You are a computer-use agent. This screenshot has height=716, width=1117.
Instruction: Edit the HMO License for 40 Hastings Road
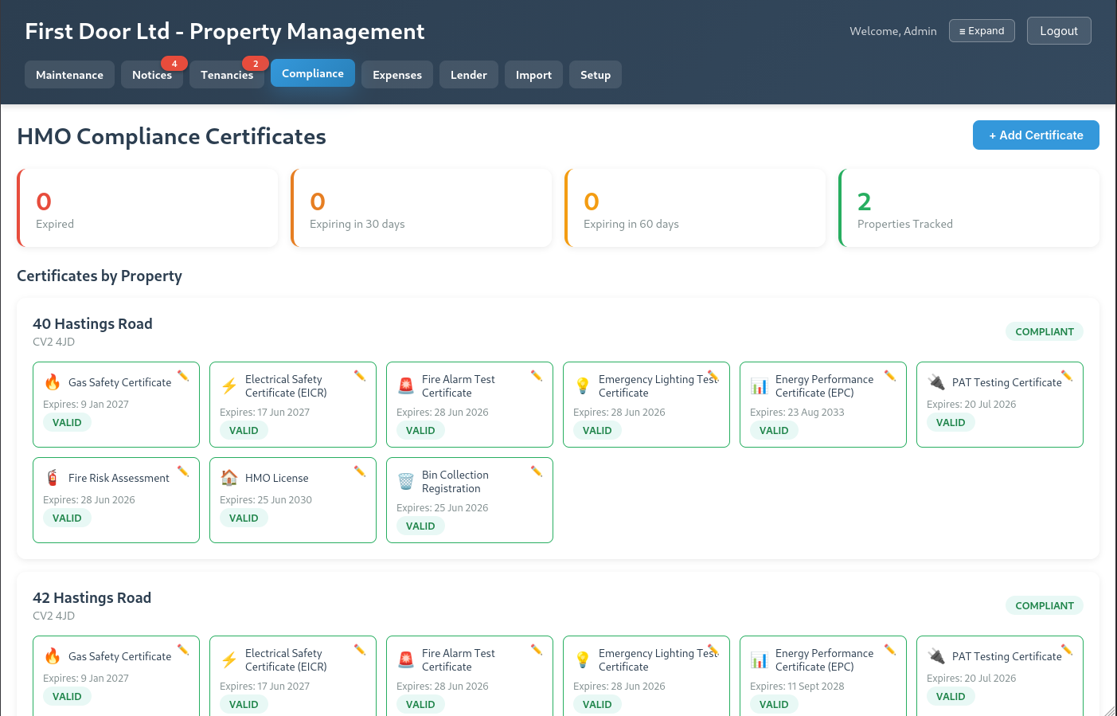pos(361,471)
